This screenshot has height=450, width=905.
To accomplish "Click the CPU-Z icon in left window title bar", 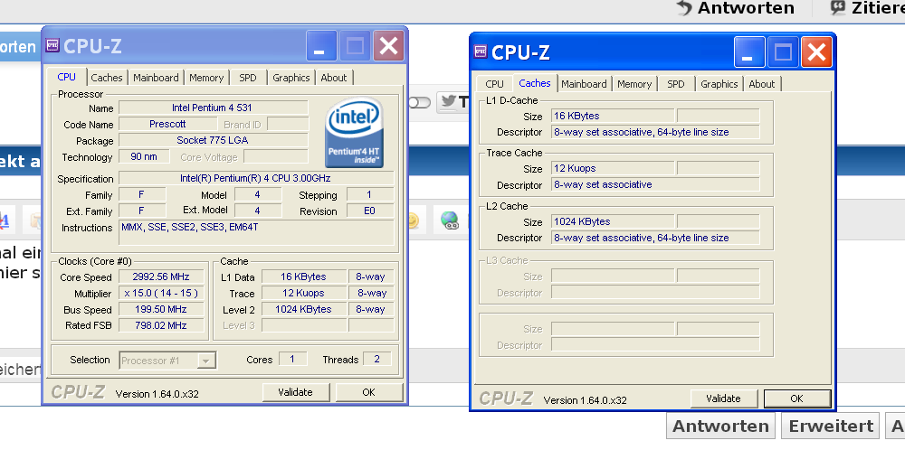I will pos(52,45).
